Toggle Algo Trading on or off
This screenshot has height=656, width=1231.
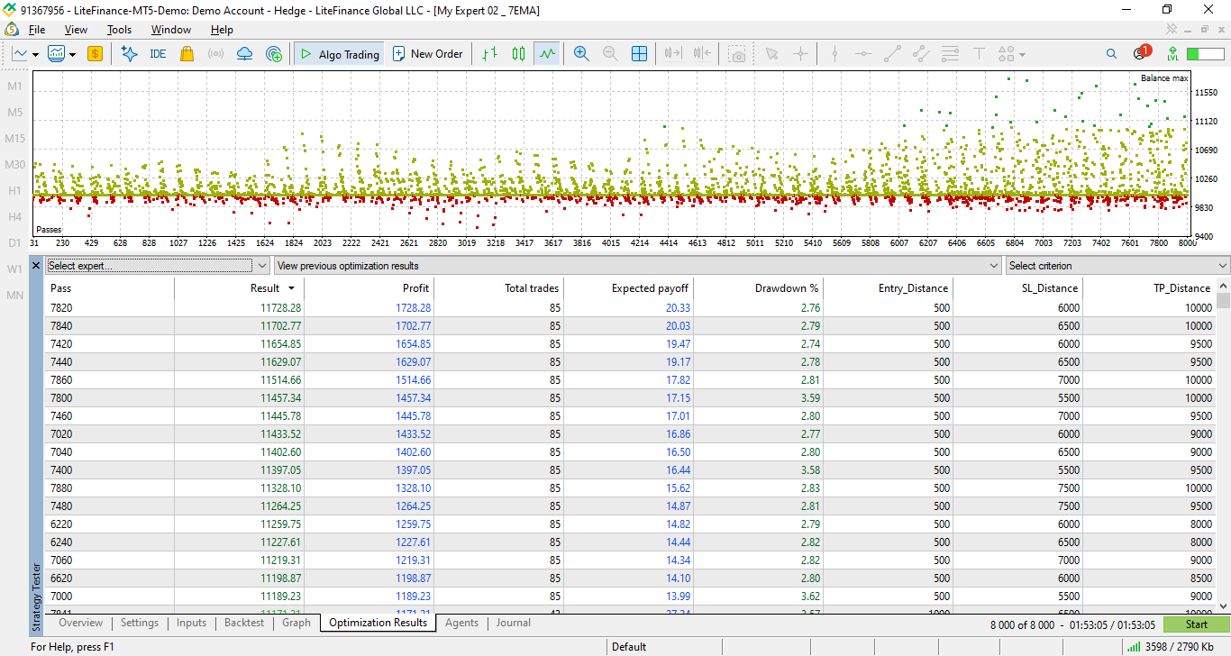point(340,54)
